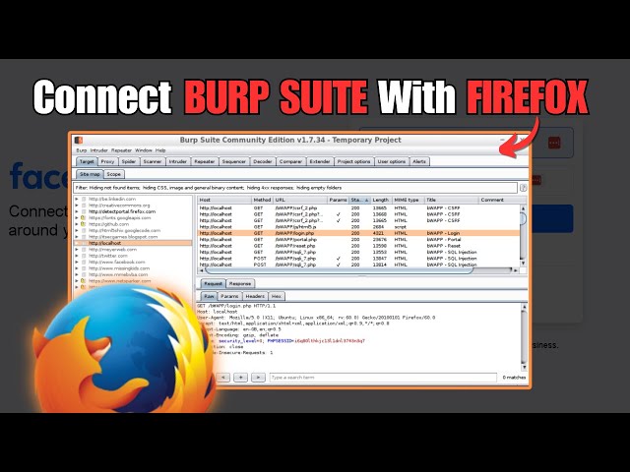Expand the meyerweb.com tree node
The width and height of the screenshot is (630, 472).
pos(77,250)
